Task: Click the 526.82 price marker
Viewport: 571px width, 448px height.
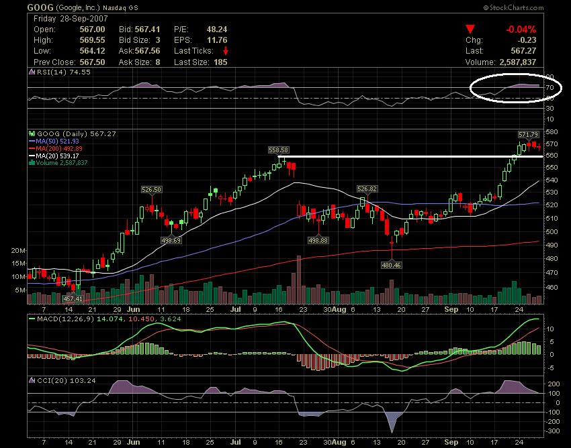Action: 367,188
